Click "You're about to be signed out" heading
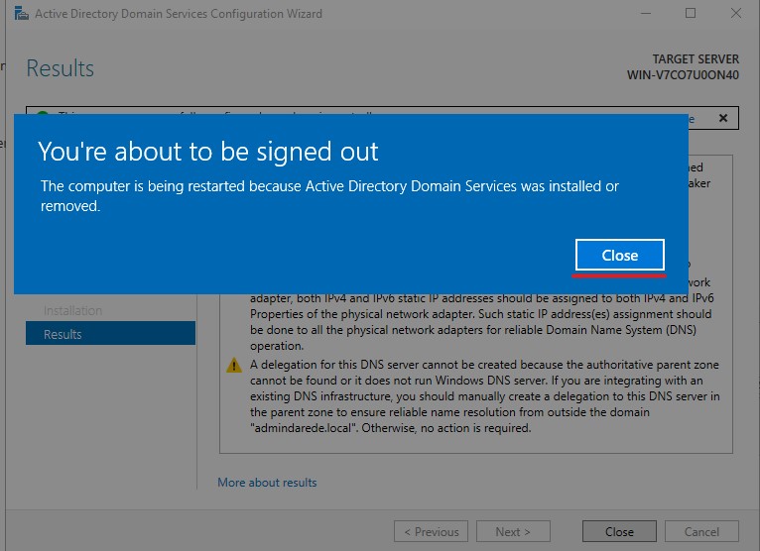 point(208,152)
